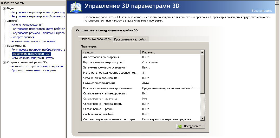The height and width of the screenshot is (138, 280).
Task: Collapse the Дисплей tree node
Action: (4, 21)
